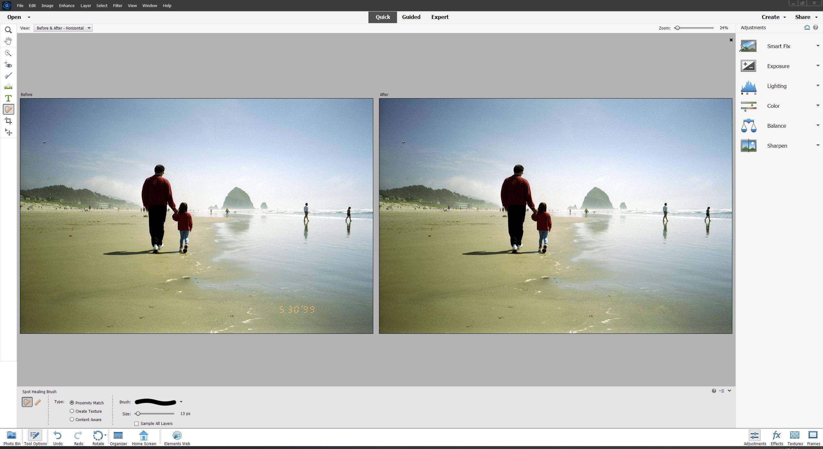Switch to Expert mode tab
This screenshot has height=449, width=823.
click(440, 17)
